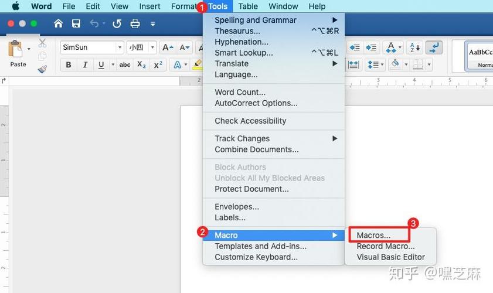Choose Visual Basic Editor
The height and width of the screenshot is (293, 493).
point(390,257)
